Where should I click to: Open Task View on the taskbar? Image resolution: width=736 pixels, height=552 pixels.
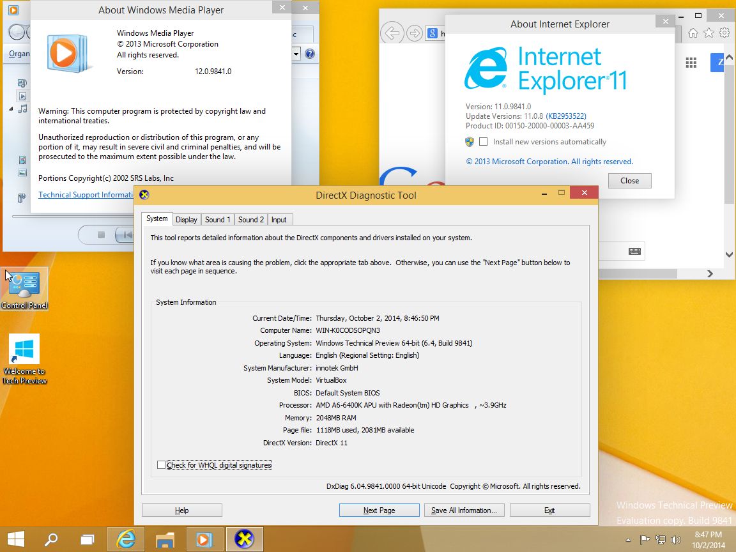coord(88,539)
